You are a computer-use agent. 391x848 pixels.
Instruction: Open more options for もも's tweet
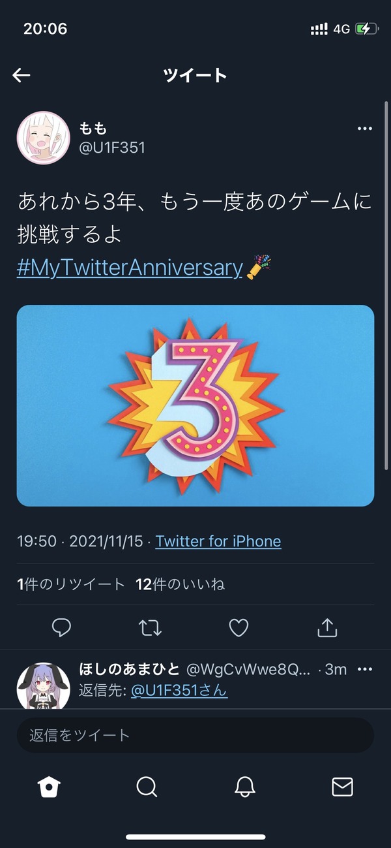(365, 129)
